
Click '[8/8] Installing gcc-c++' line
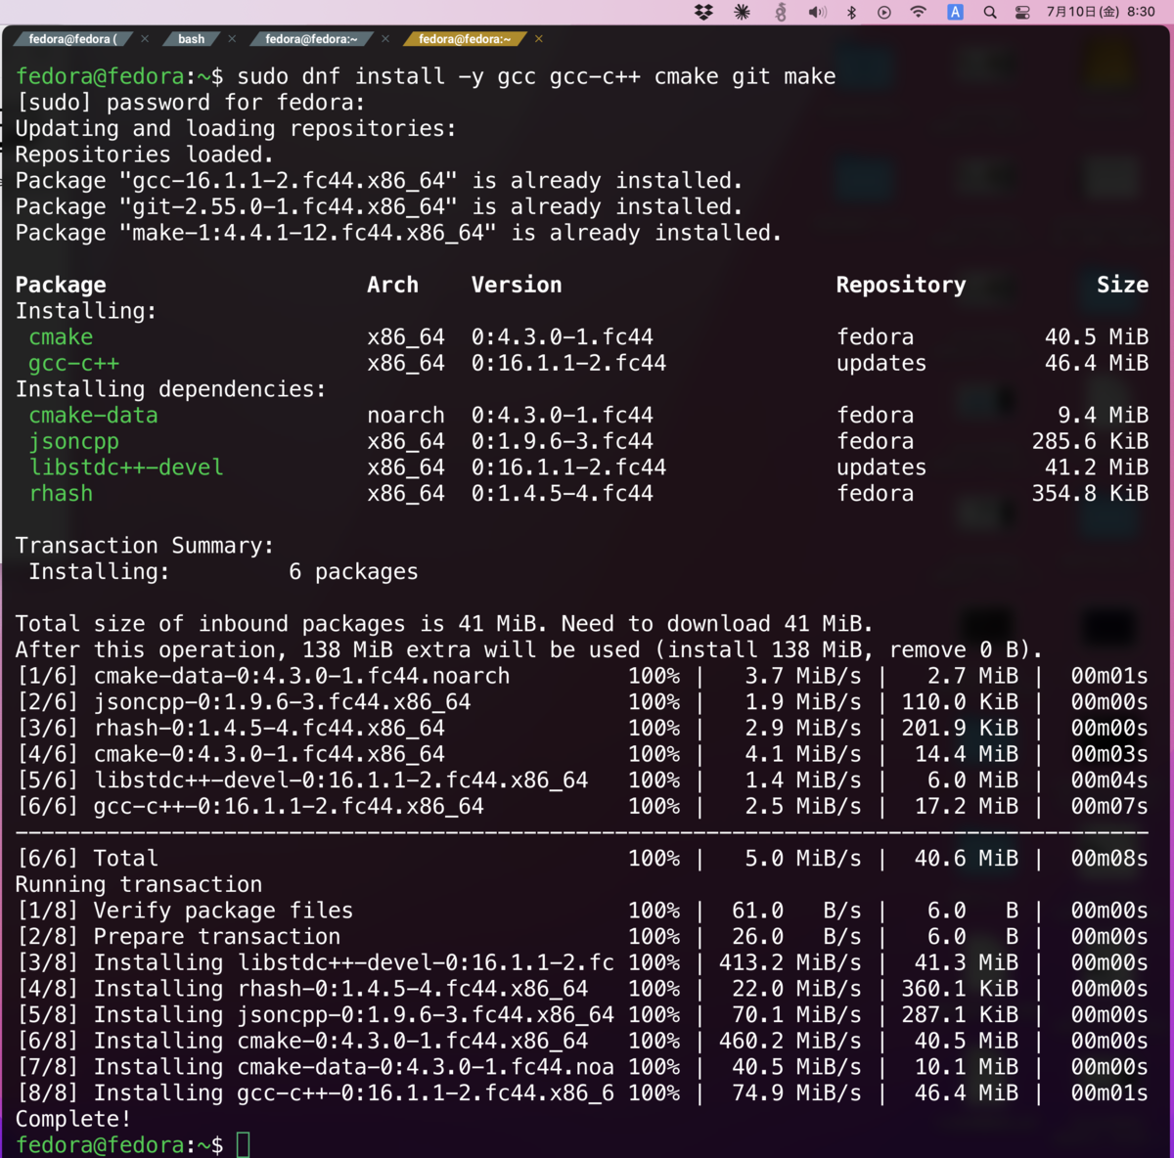click(x=582, y=1093)
